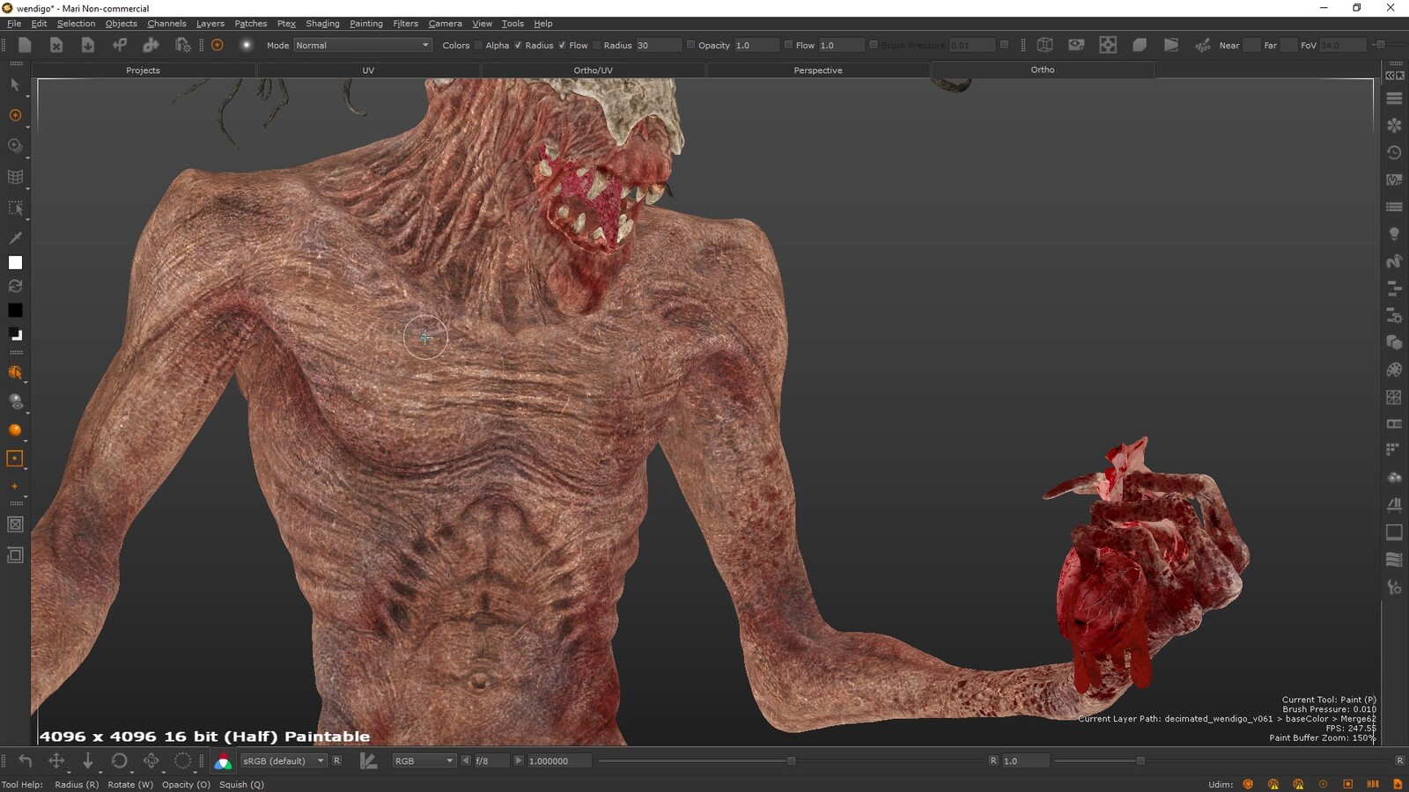Click the close project icon with X
1409x792 pixels.
coord(56,45)
